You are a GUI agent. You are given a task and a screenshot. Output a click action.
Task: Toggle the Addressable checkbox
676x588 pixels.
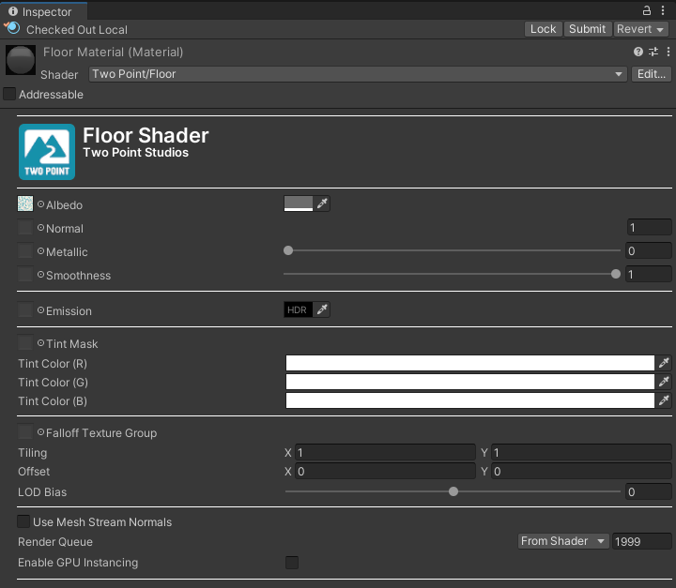click(9, 94)
